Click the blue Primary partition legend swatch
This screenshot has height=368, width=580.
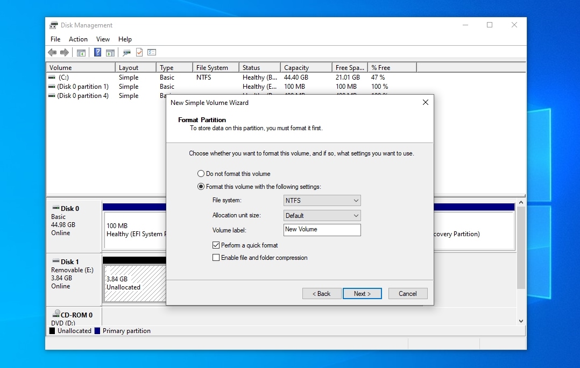click(97, 331)
